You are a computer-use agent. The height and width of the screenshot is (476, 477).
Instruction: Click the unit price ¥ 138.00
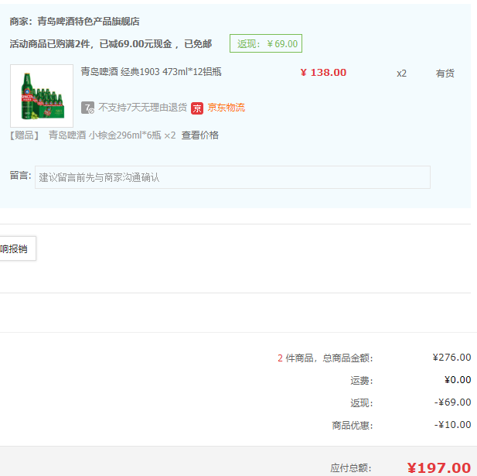(x=323, y=73)
